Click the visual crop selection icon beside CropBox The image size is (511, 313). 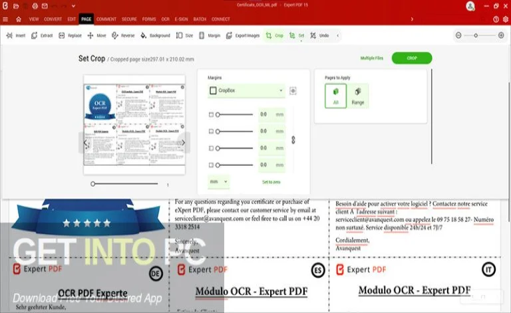pos(293,91)
